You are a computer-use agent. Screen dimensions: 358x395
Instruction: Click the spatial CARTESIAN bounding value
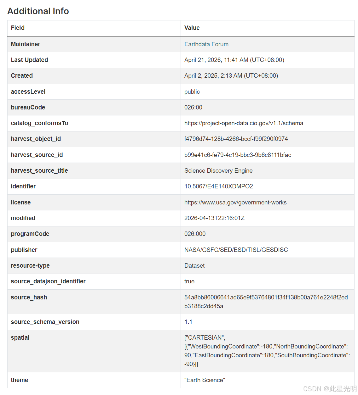click(x=267, y=351)
